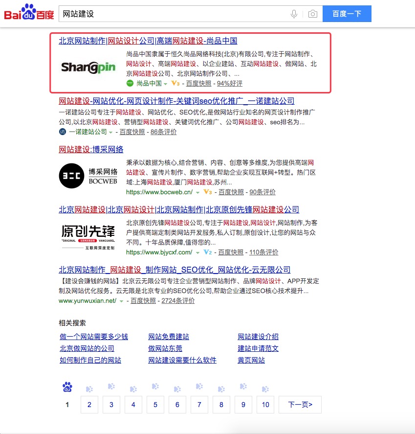Image resolution: width=415 pixels, height=434 pixels.
Task: Click the BOCWEB 博采网络 logo
Action: click(x=88, y=176)
